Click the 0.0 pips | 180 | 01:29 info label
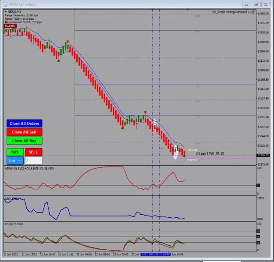274x262 pixels. click(210, 153)
